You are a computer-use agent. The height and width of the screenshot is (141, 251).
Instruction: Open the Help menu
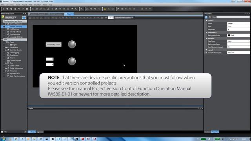coord(51,5)
